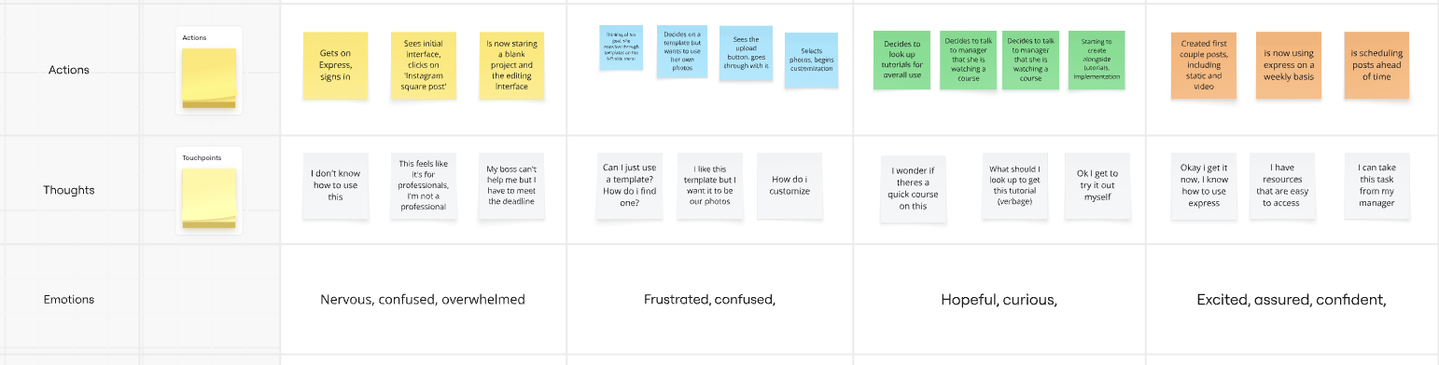Select the Actions yellow sticky note stack
The width and height of the screenshot is (1439, 365).
209,78
